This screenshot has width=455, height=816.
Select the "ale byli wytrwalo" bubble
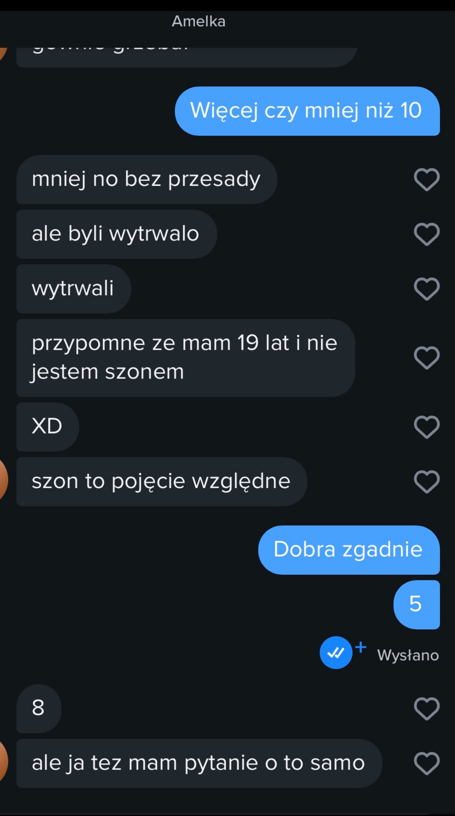click(116, 234)
